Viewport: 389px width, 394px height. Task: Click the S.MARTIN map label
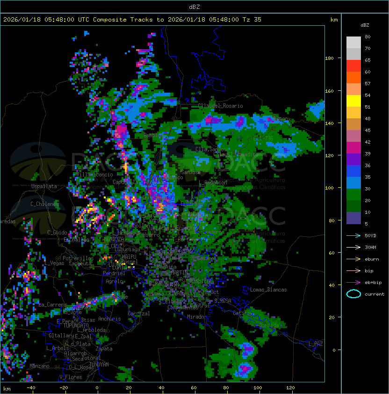tap(177, 272)
